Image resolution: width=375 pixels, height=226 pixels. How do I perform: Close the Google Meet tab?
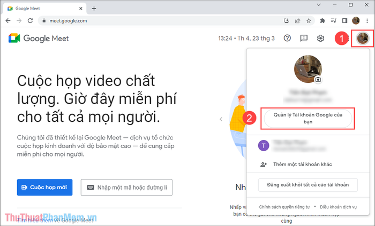(x=81, y=9)
